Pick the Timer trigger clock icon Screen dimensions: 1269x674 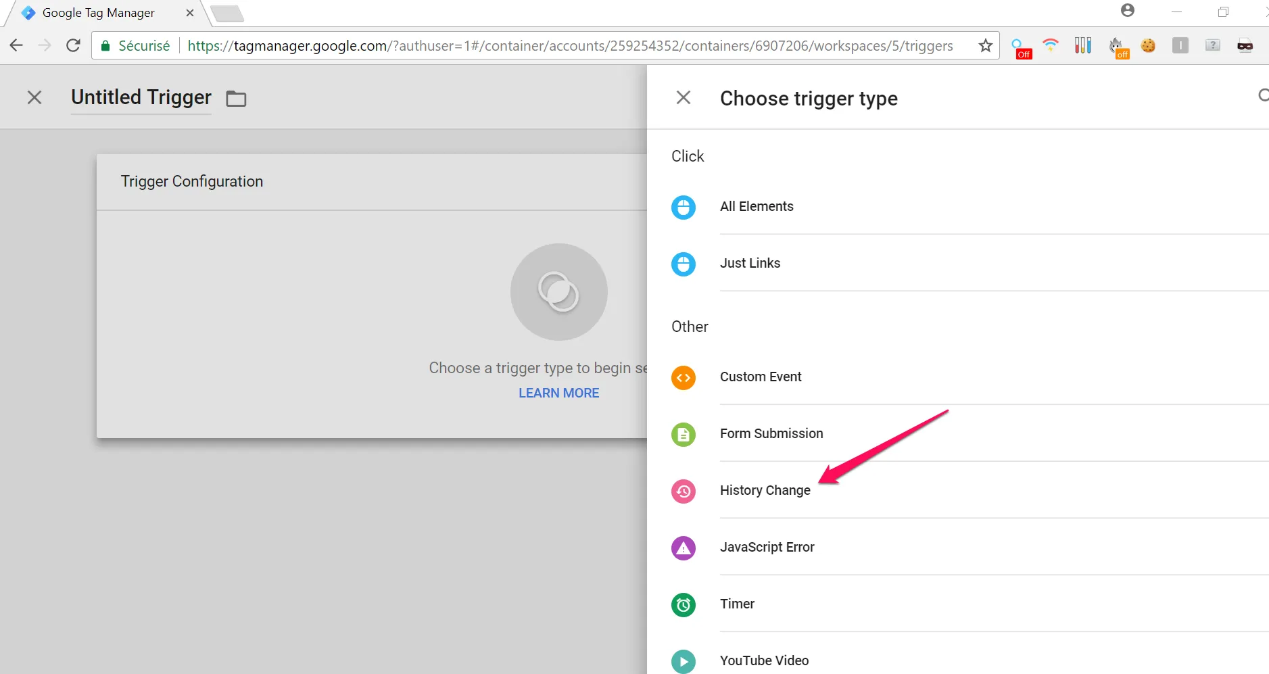(683, 604)
